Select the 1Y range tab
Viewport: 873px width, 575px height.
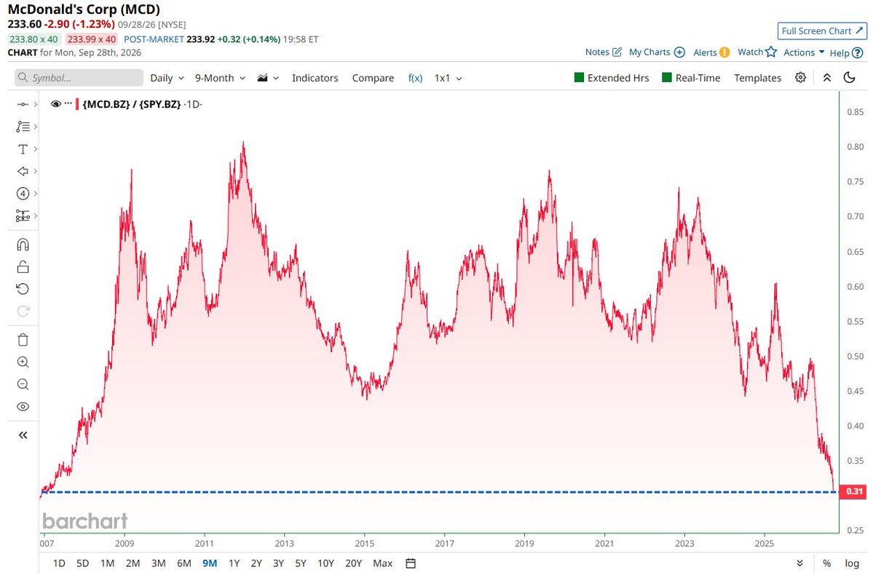click(234, 563)
